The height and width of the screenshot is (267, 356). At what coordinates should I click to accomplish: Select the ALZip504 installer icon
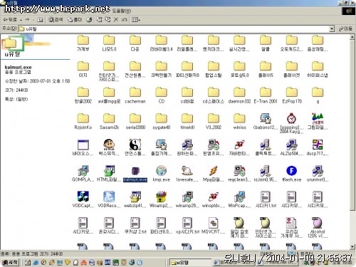(x=291, y=145)
